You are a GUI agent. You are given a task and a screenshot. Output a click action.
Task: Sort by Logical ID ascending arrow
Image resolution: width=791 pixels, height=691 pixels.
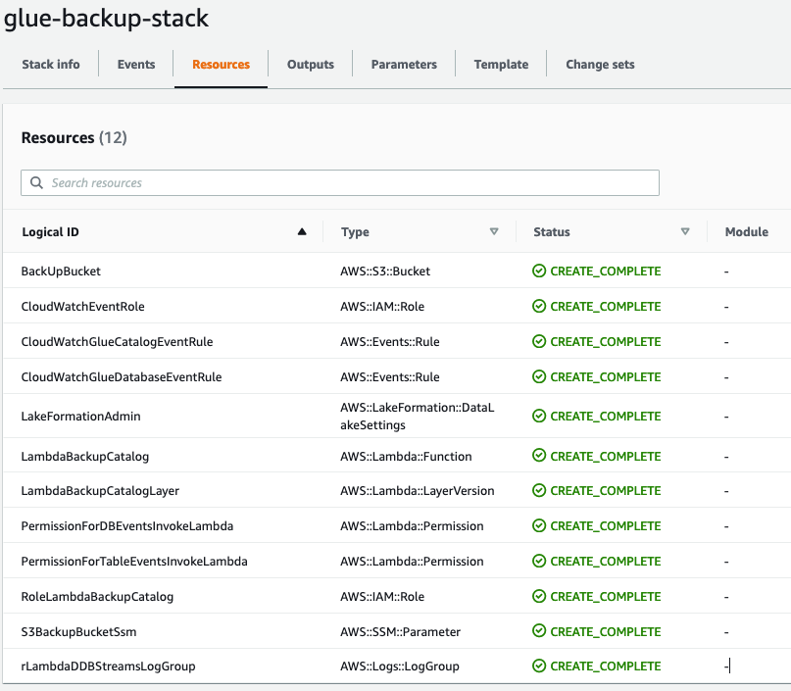click(x=302, y=232)
